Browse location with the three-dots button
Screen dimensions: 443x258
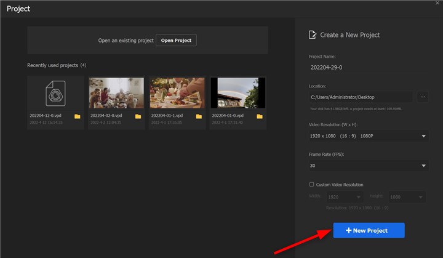(x=422, y=97)
